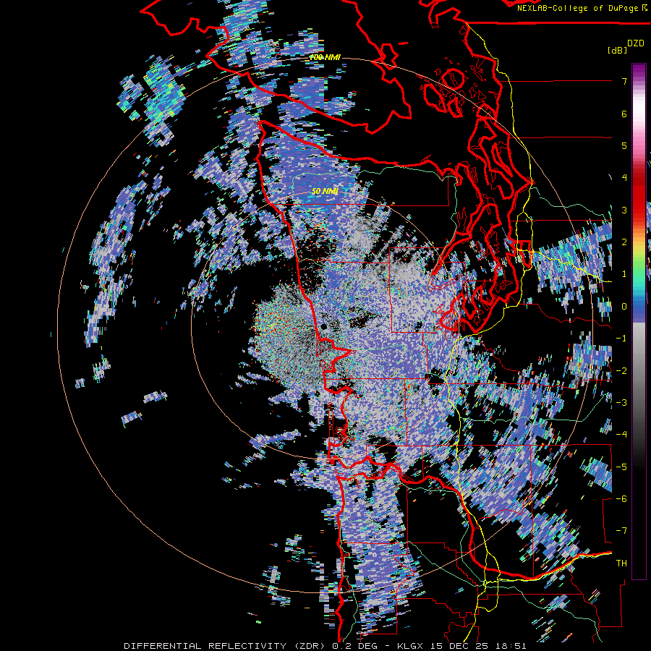Click the -3 value on scale

pyautogui.click(x=621, y=403)
